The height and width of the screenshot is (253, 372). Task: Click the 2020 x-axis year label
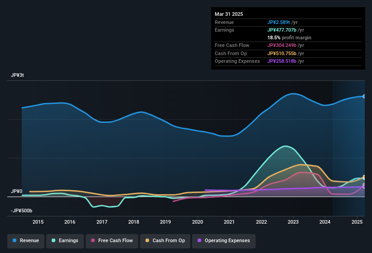point(198,222)
